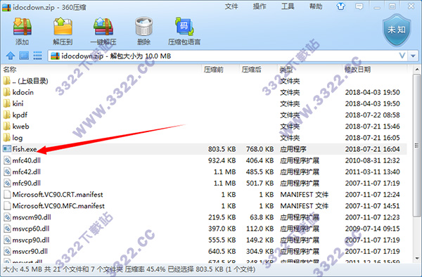Click the 304.9 KB compressed size of msvcr90.dll
422x277 pixels.
260,252
